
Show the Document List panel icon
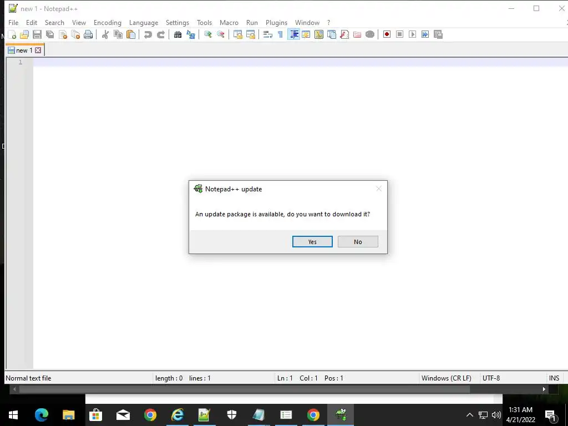332,34
